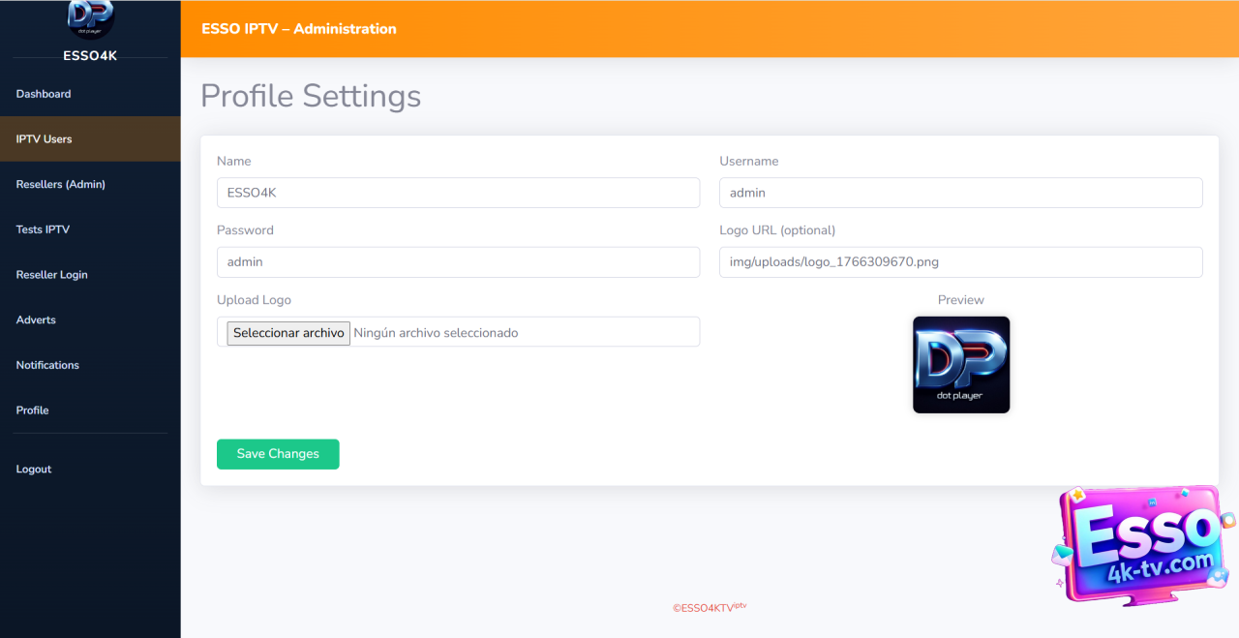This screenshot has width=1239, height=638.
Task: Click the DP logo in the sidebar header
Action: [90, 18]
